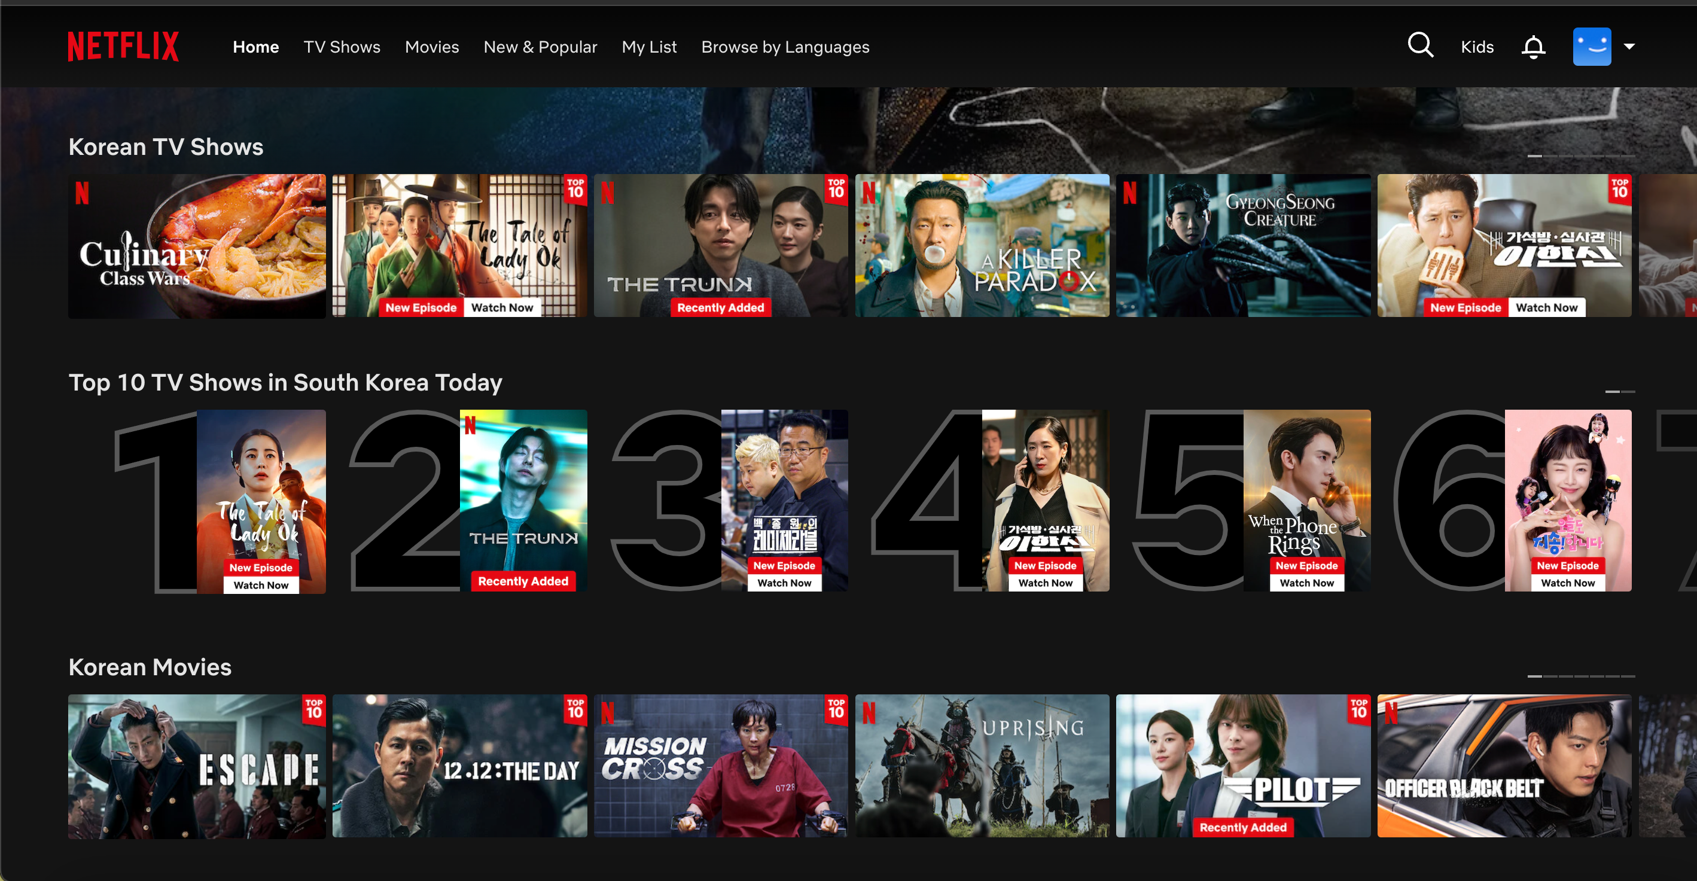This screenshot has width=1697, height=881.
Task: Open Culinary Class Wars thumbnail
Action: click(197, 246)
